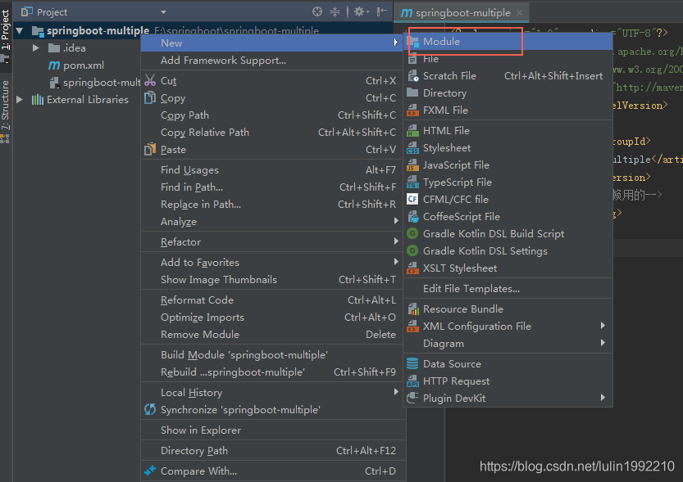Select Copy Relative Path menu entry
Screen dimensions: 683x482
tap(272, 132)
